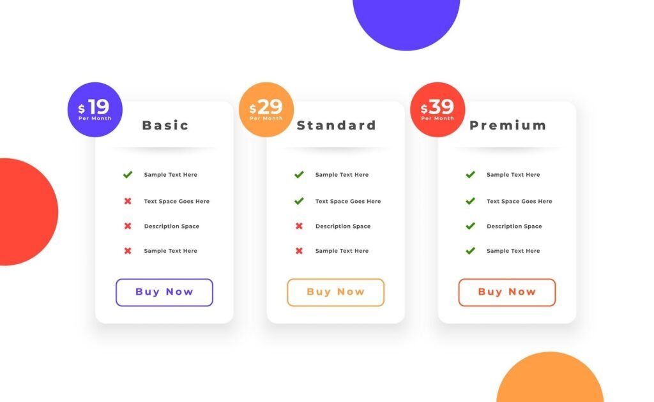Click the Standard plan Buy Now button

335,292
